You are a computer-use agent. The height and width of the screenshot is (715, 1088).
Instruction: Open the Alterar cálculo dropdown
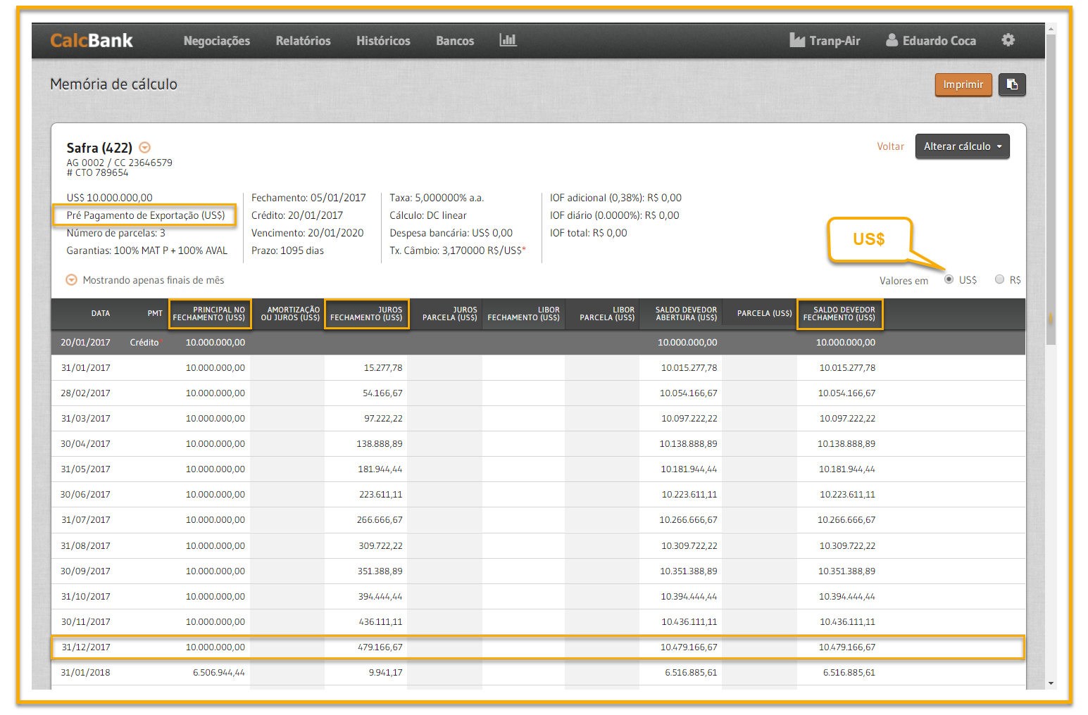(x=962, y=146)
